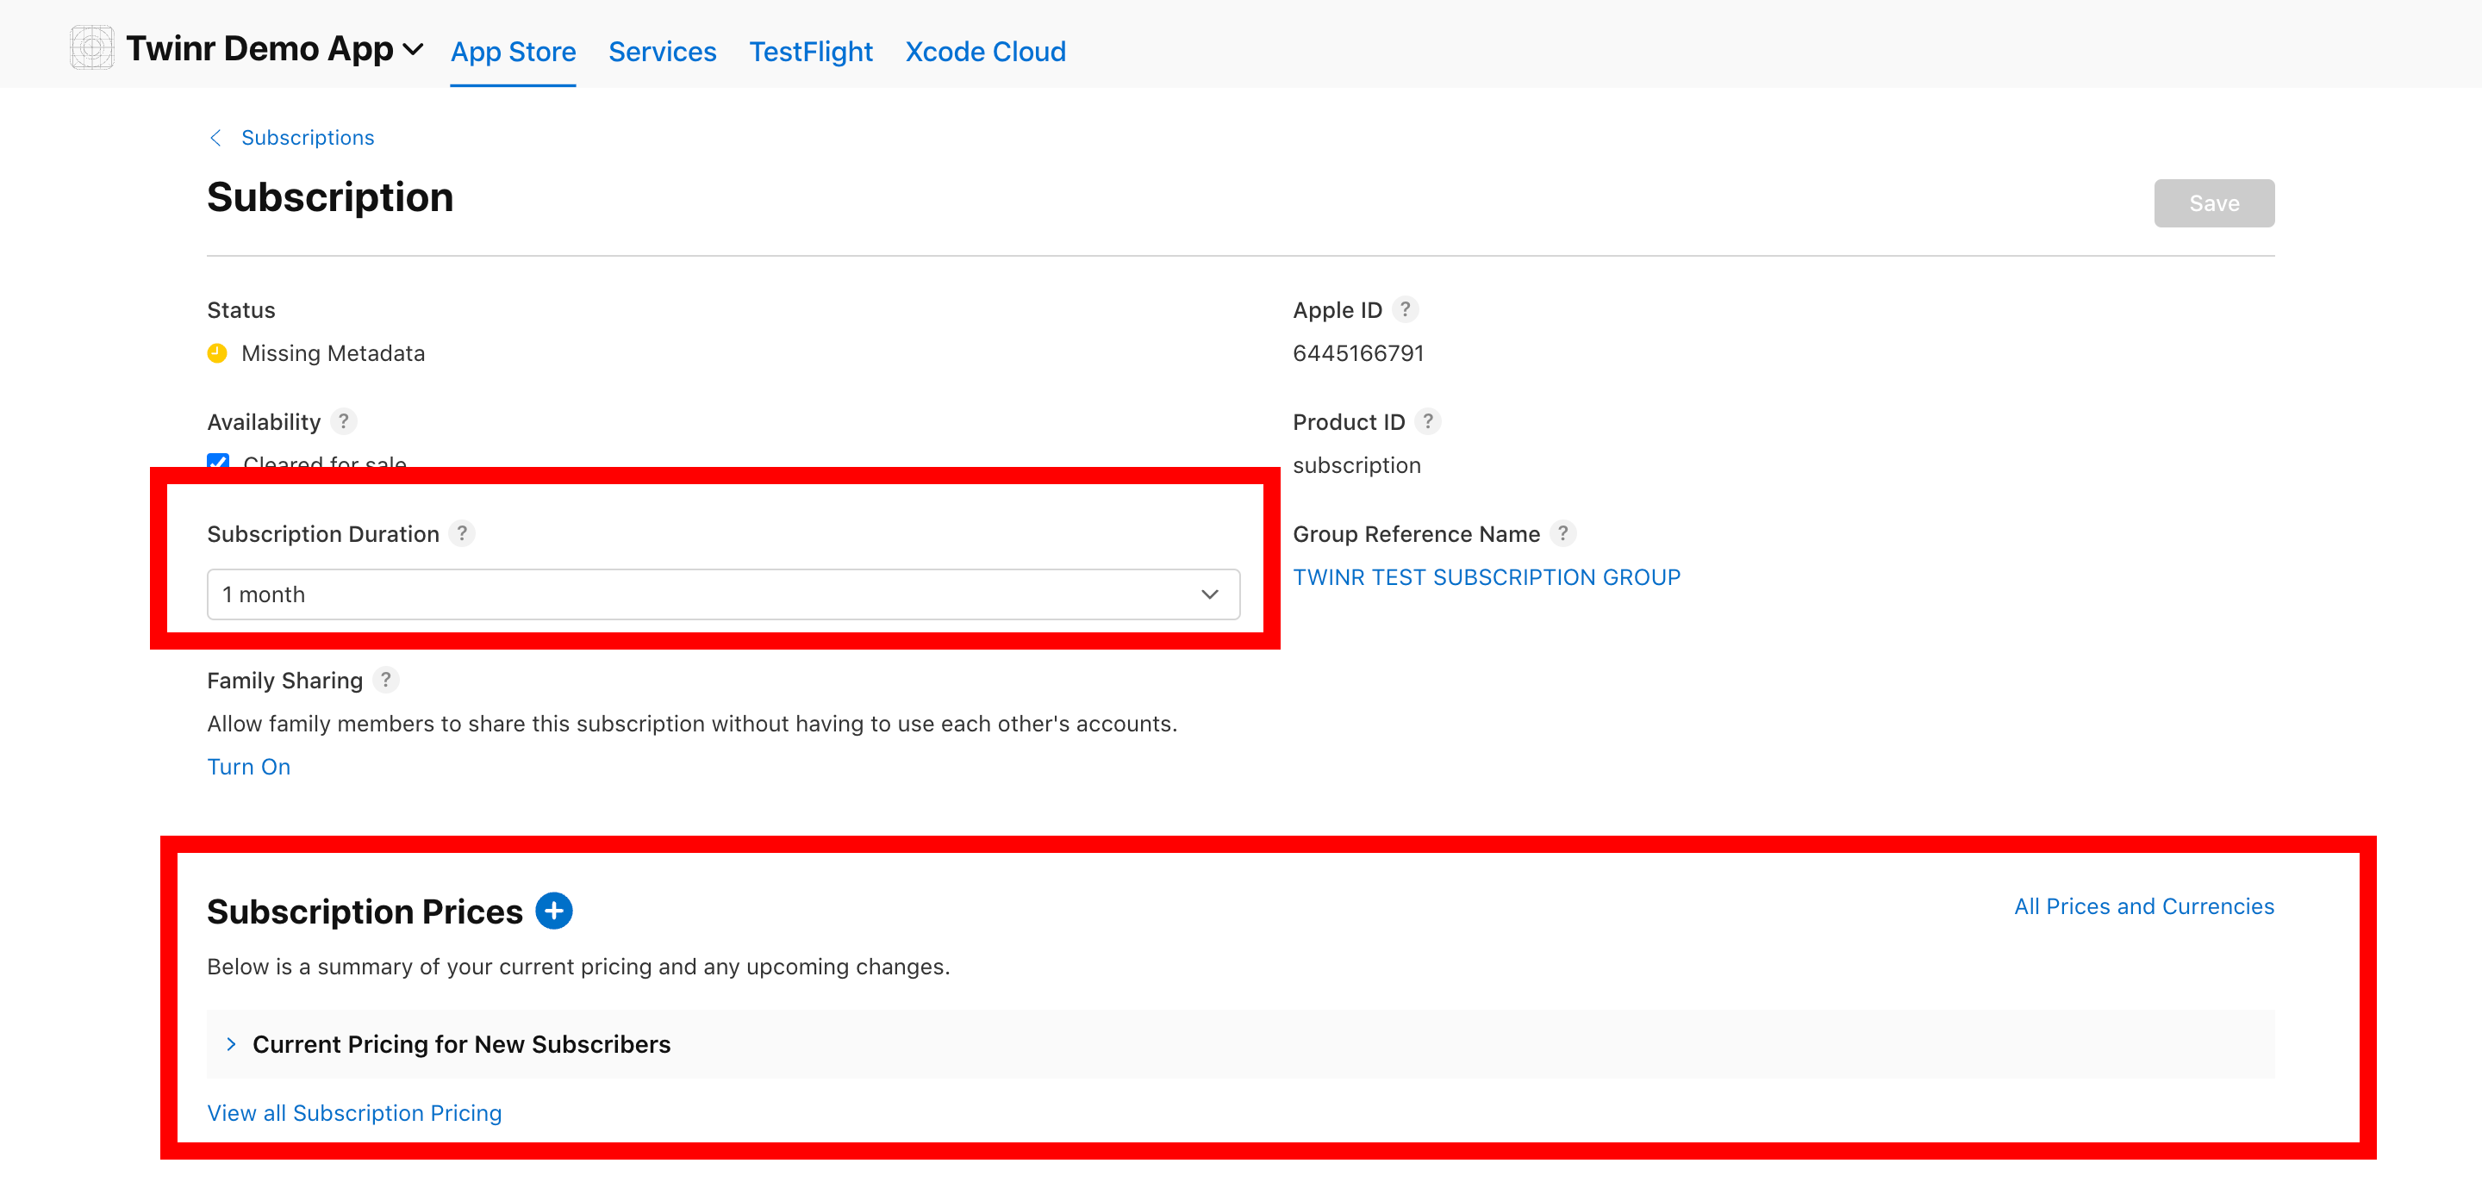The width and height of the screenshot is (2482, 1182).
Task: Click the Save button
Action: tap(2213, 203)
